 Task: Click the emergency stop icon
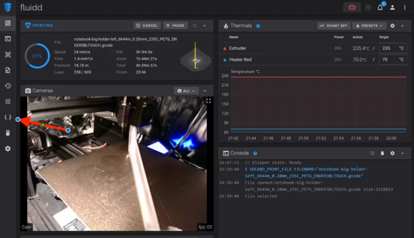351,7
